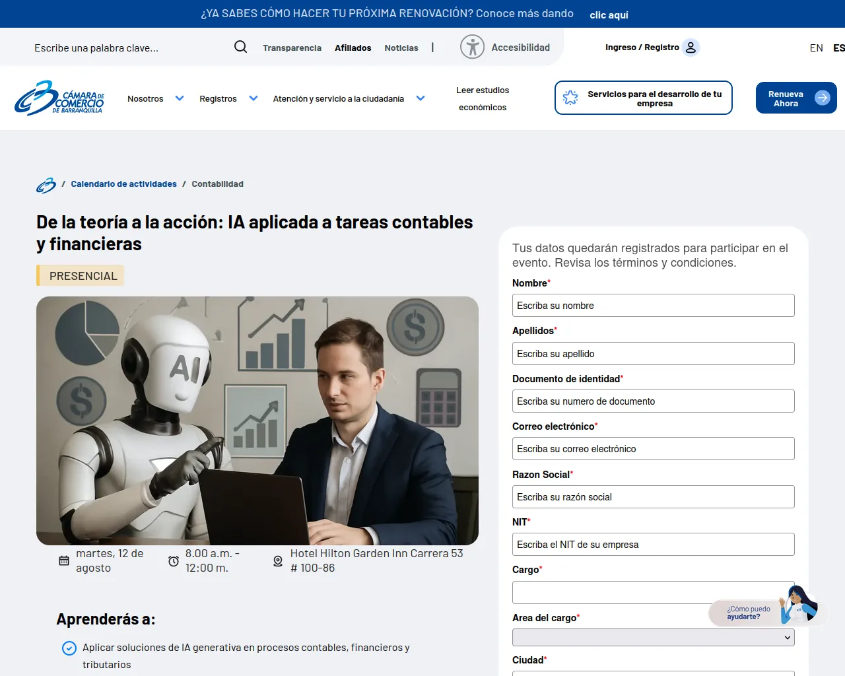Click the location pin icon
Screen dimensions: 845x676
278,561
